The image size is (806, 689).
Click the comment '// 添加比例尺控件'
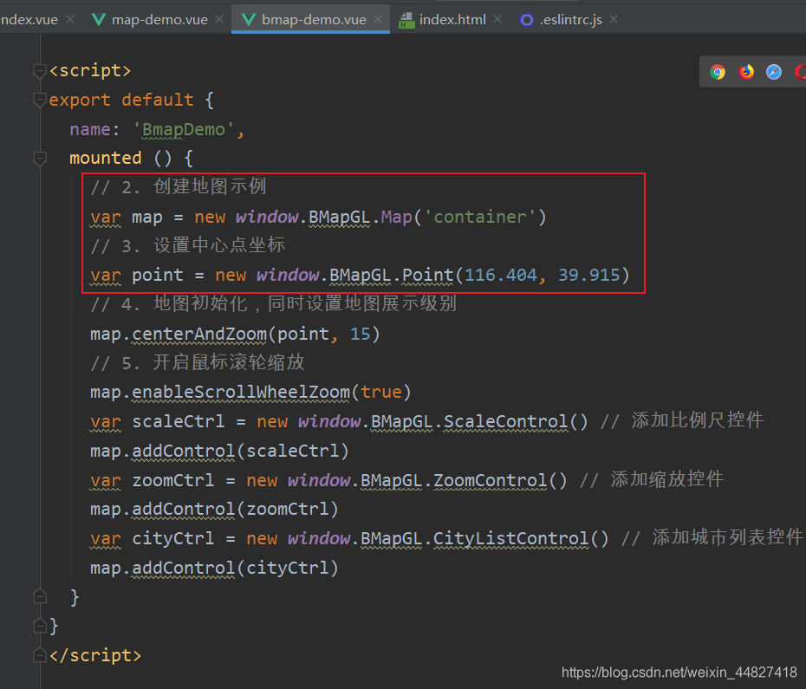tap(682, 420)
